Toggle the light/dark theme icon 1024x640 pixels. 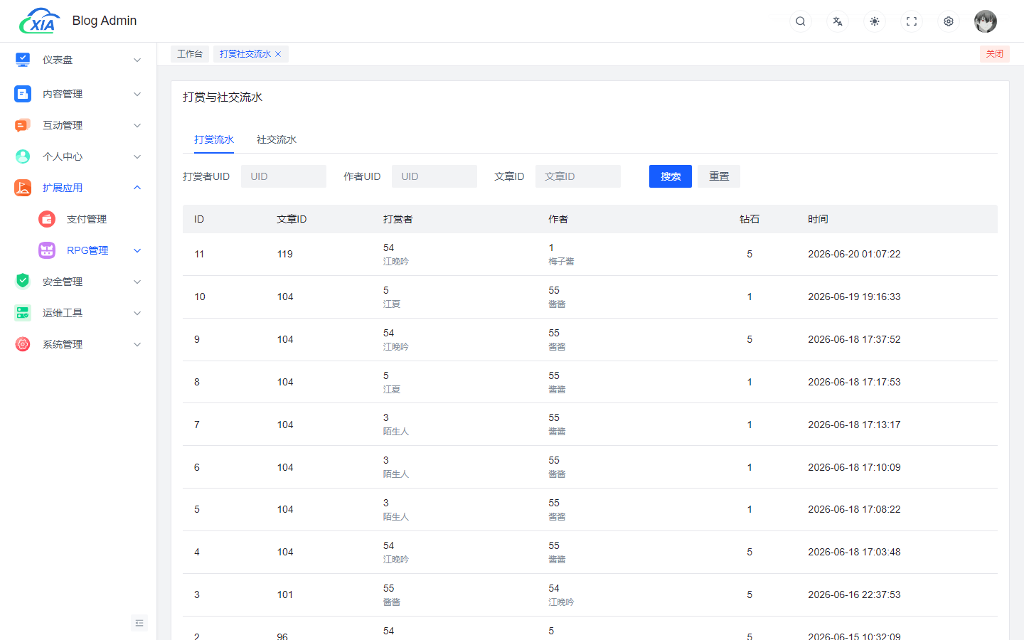(x=875, y=21)
